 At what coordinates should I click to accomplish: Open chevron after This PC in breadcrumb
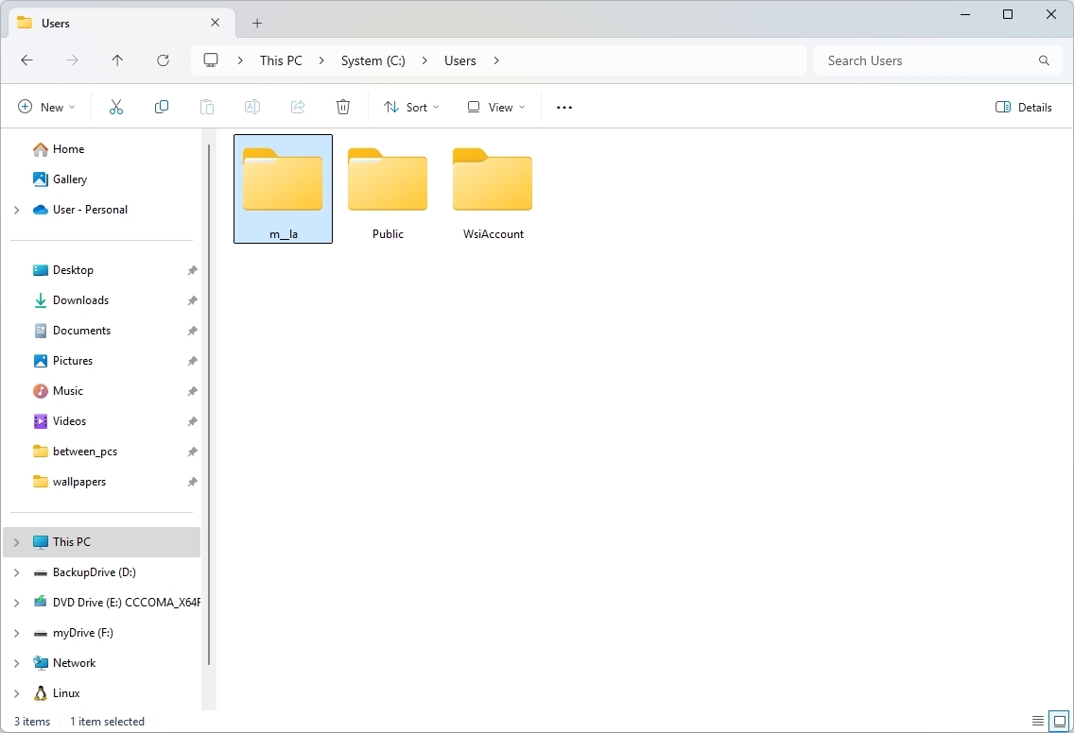tap(321, 60)
